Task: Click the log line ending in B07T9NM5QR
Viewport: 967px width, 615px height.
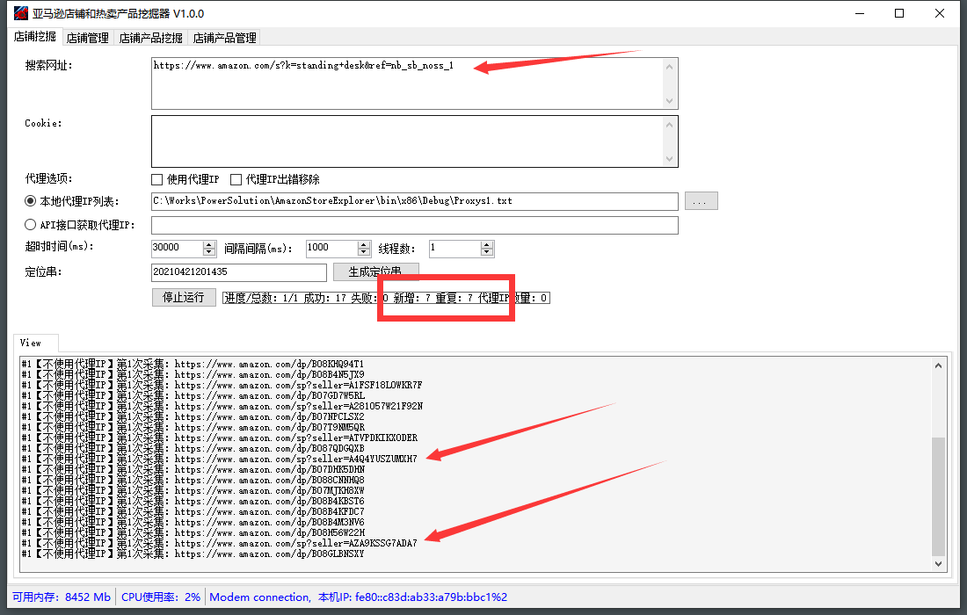Action: pyautogui.click(x=193, y=427)
